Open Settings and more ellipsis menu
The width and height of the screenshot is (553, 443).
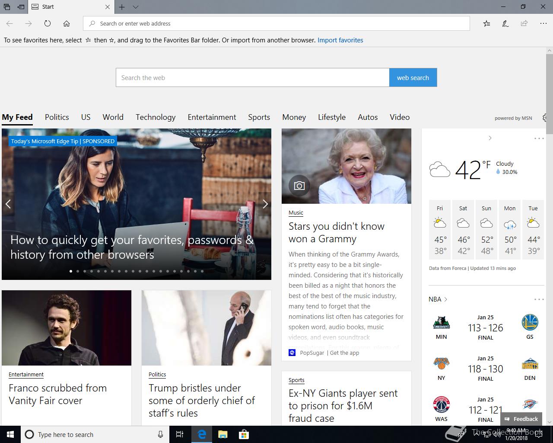(543, 23)
